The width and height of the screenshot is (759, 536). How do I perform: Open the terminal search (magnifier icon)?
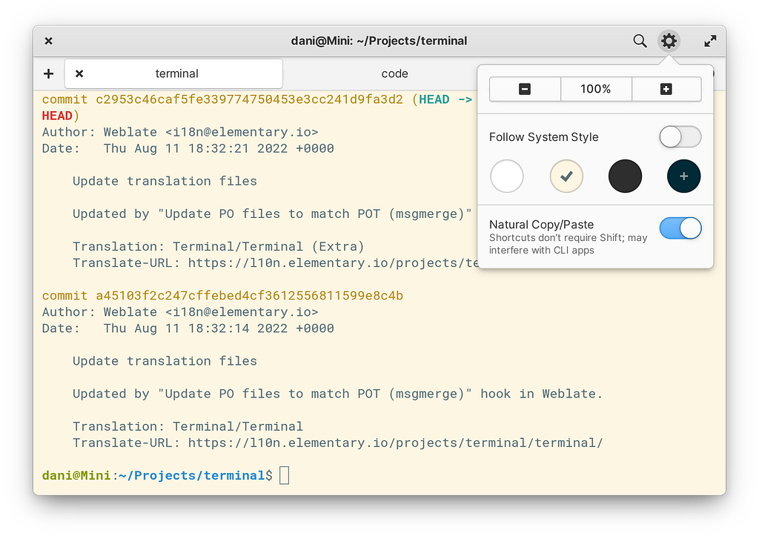point(640,42)
